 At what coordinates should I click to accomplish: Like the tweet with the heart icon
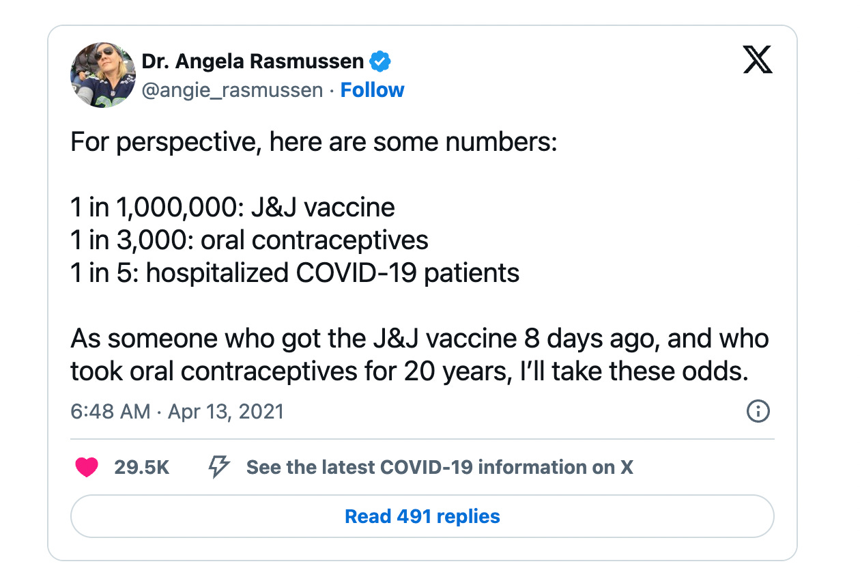tap(87, 468)
